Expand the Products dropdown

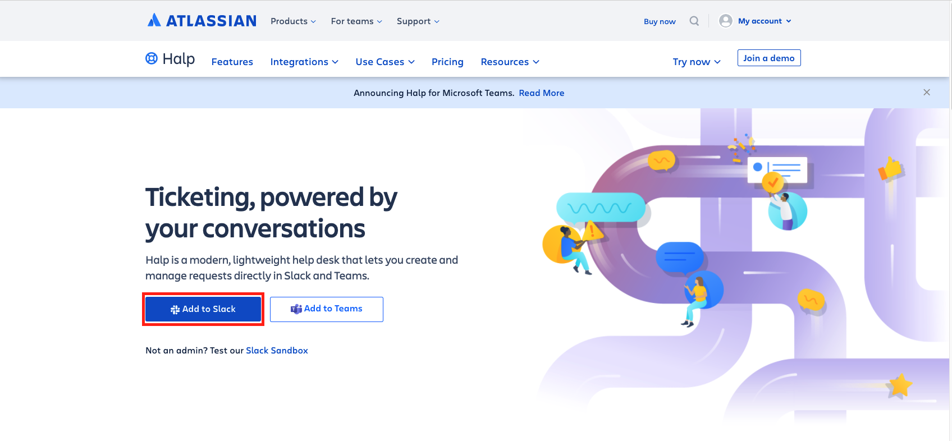click(293, 21)
